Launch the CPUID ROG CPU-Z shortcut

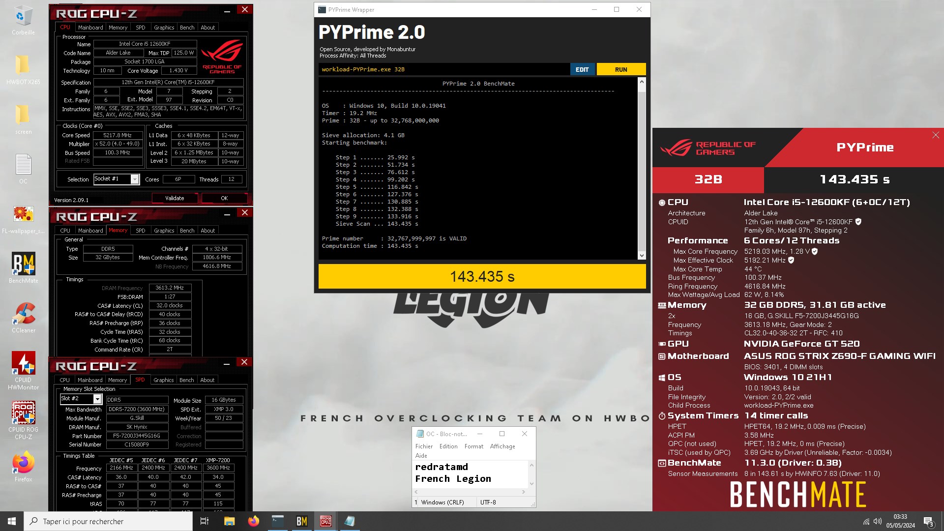click(x=23, y=420)
